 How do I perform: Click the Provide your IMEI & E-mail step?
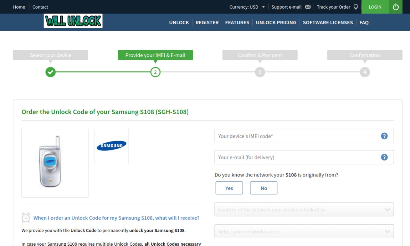pos(155,55)
